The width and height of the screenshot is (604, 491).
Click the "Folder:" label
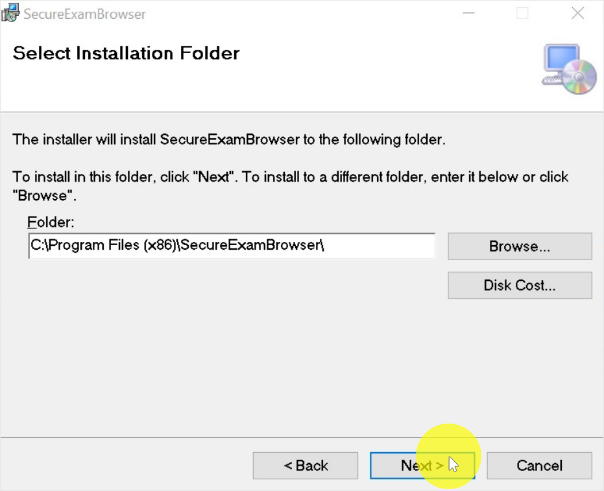pyautogui.click(x=51, y=222)
